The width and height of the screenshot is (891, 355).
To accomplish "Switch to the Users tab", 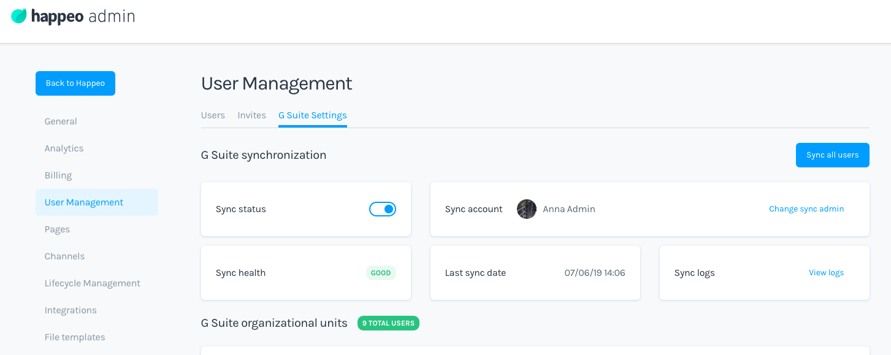I will tap(213, 115).
